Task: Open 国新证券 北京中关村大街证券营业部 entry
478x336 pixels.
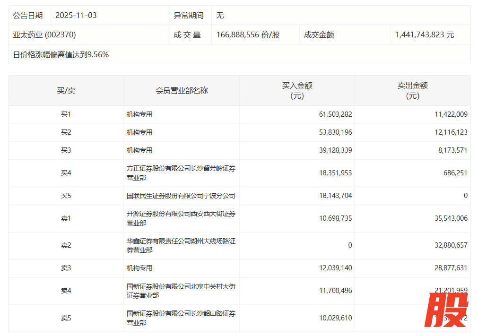Action: [x=181, y=291]
